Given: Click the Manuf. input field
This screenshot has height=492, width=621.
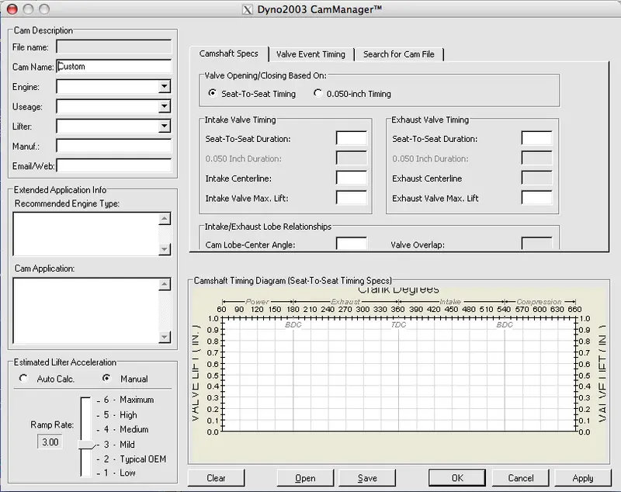Looking at the screenshot, I should click(x=114, y=146).
